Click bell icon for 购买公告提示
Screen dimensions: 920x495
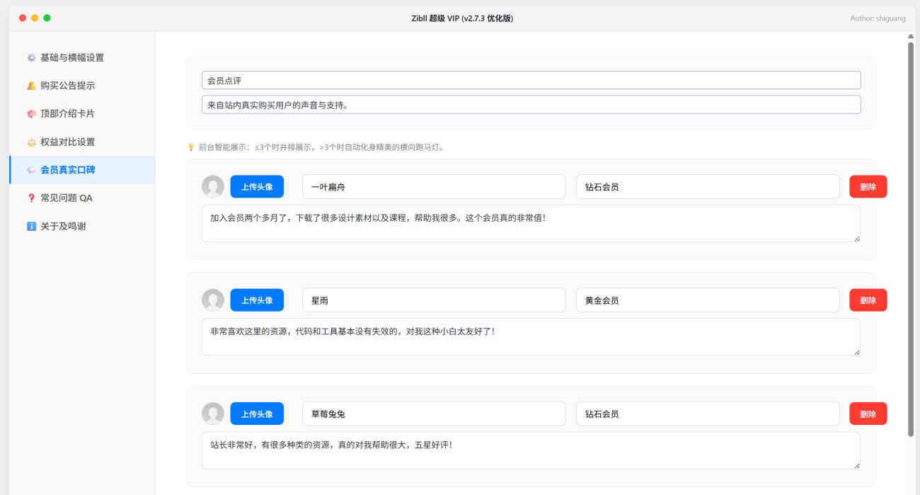tap(31, 86)
